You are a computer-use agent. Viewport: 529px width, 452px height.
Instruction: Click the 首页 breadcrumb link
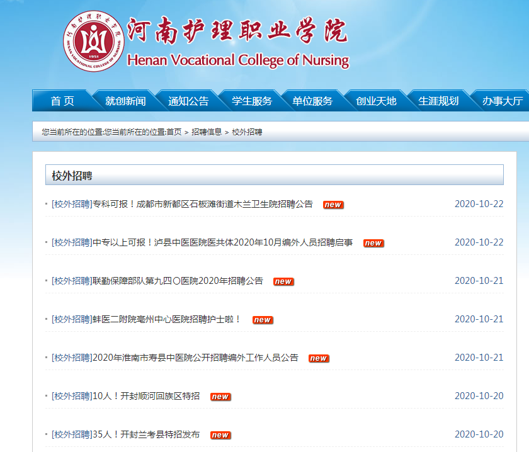coord(174,132)
